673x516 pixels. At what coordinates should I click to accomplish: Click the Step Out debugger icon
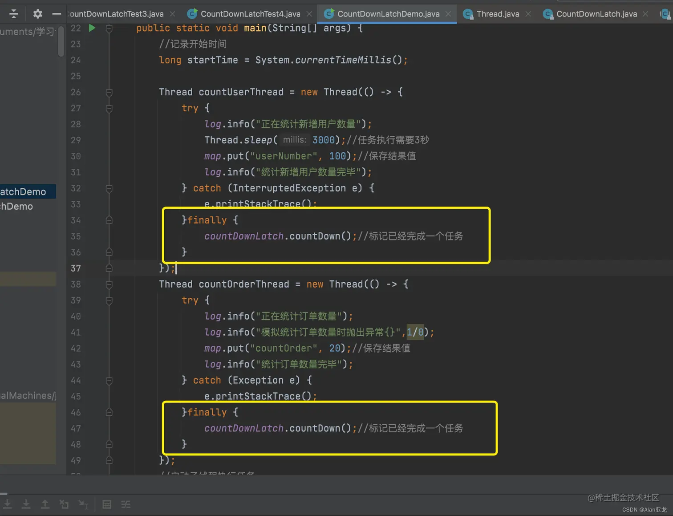45,504
